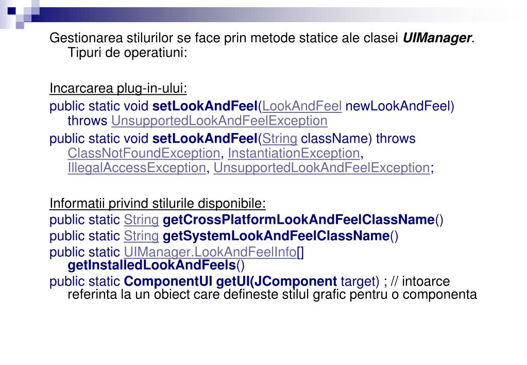Click the Incarcarea plug-in-ului heading
Screen dimensions: 527x365
[118, 89]
